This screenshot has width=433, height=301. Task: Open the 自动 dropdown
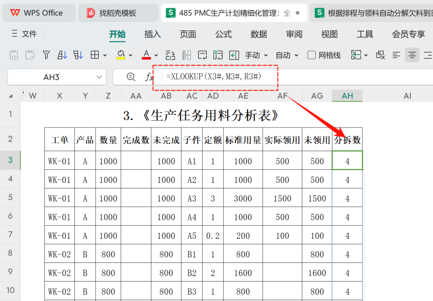[x=287, y=55]
